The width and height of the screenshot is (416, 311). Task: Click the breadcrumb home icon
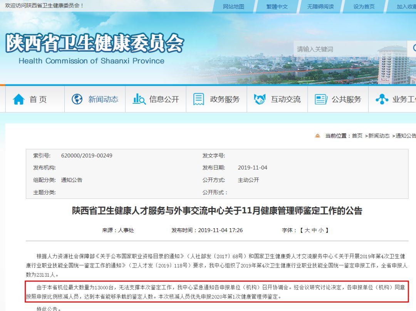coord(317,136)
